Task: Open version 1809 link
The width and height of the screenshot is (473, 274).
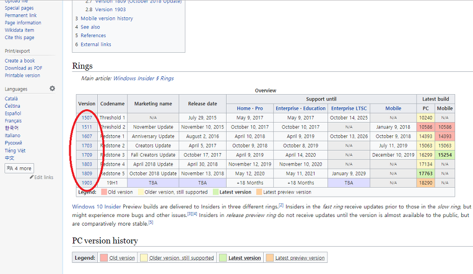Action: pyautogui.click(x=87, y=174)
